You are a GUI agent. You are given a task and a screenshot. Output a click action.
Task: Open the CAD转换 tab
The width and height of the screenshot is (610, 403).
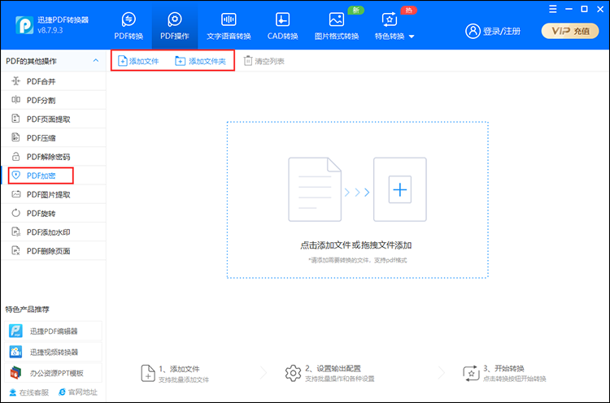(x=282, y=26)
